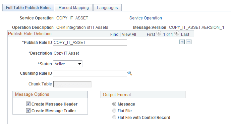Click the 1 of 1 row counter
Image resolution: width=233 pixels, height=129 pixels.
pos(168,35)
